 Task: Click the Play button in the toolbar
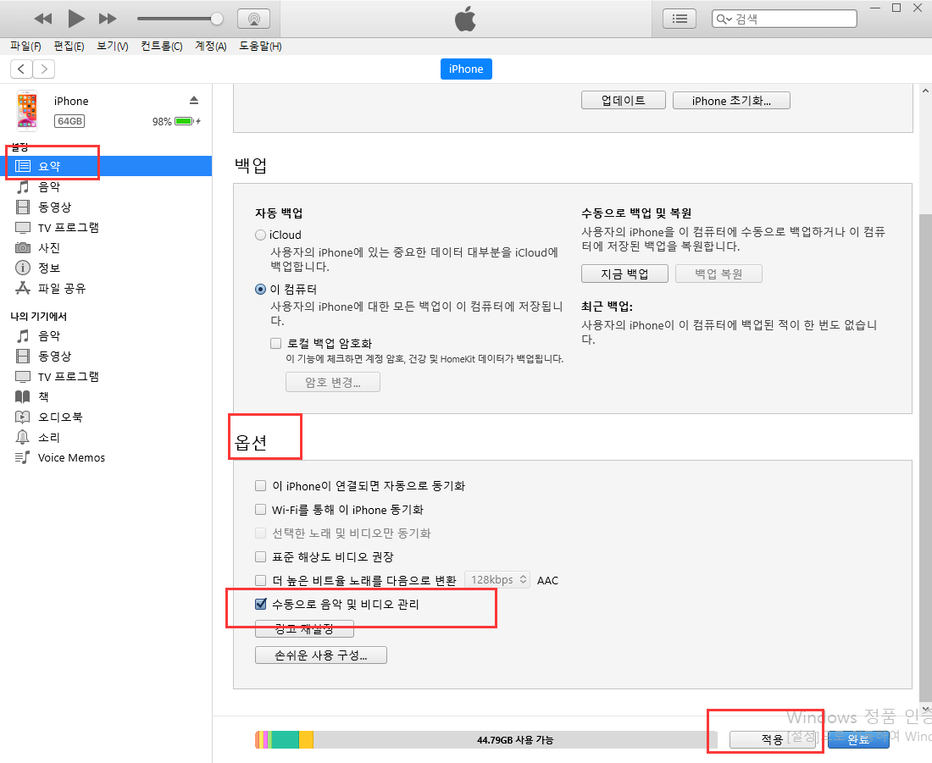[76, 18]
